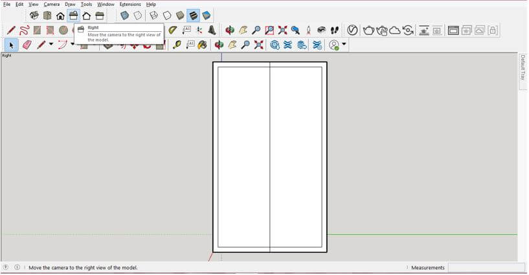Select the Circle tool
Image resolution: width=529 pixels, height=275 pixels.
[63, 30]
